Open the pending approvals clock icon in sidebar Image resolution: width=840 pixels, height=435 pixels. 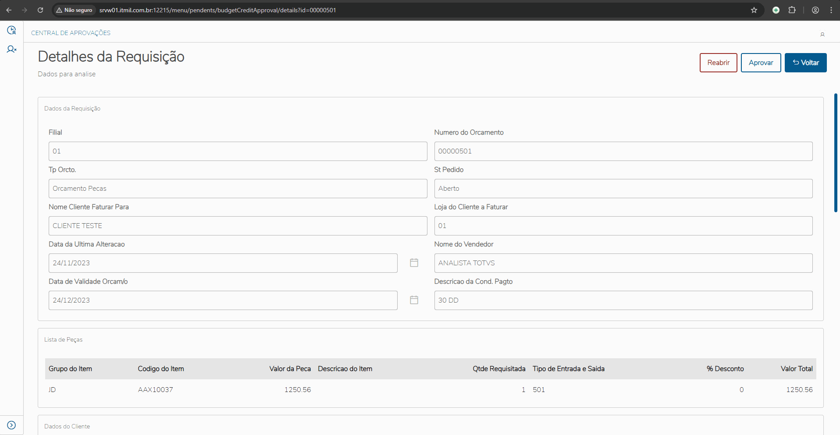pyautogui.click(x=11, y=30)
